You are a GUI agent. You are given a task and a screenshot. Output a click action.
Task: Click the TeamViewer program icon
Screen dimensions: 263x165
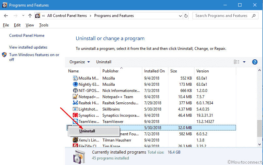75,121
